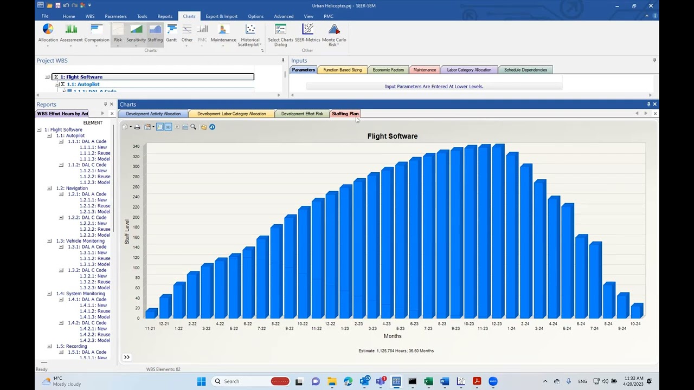
Task: Open the File menu
Action: 45,16
